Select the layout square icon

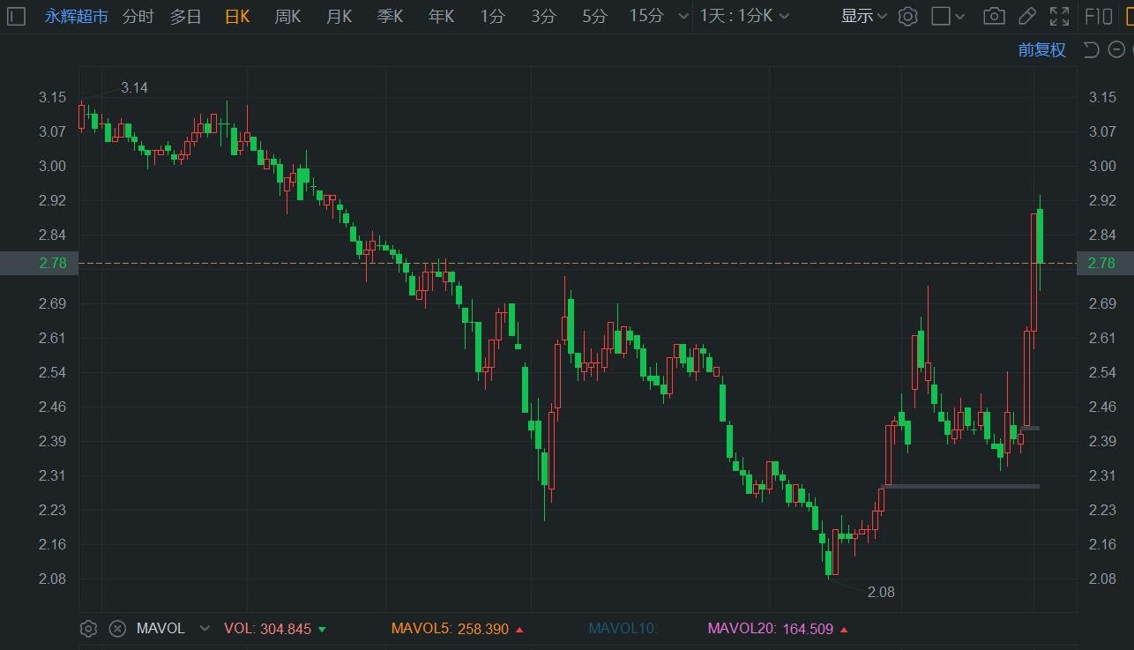(x=941, y=16)
